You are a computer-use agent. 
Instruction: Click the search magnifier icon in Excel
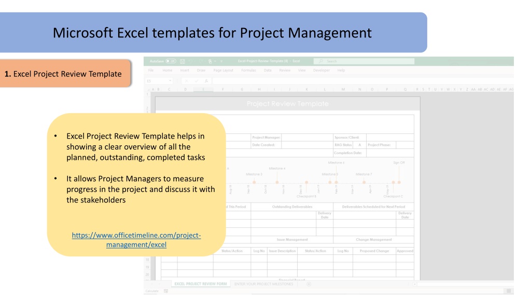(x=320, y=61)
